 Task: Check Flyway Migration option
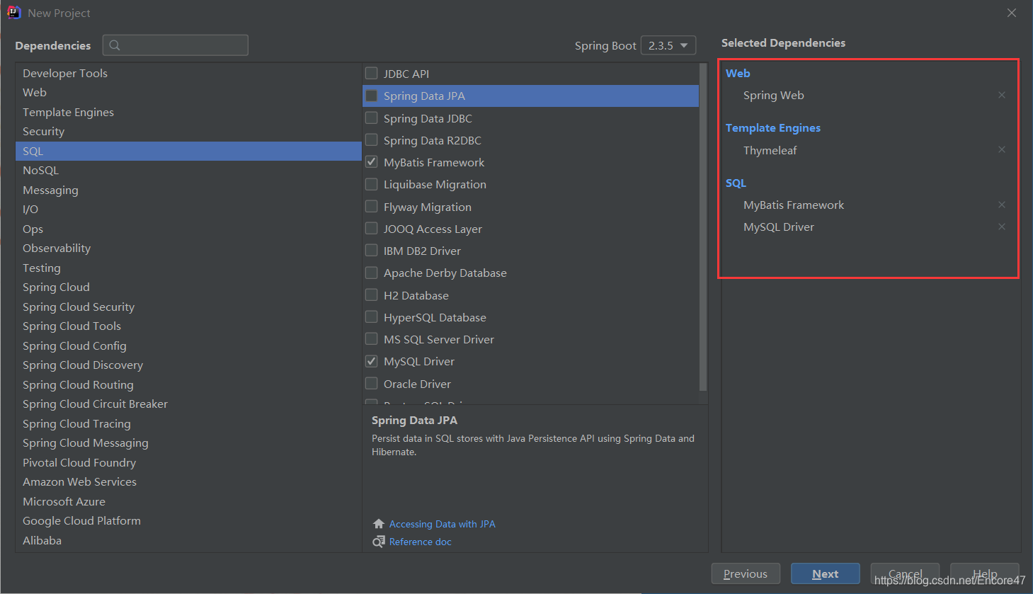pos(371,206)
